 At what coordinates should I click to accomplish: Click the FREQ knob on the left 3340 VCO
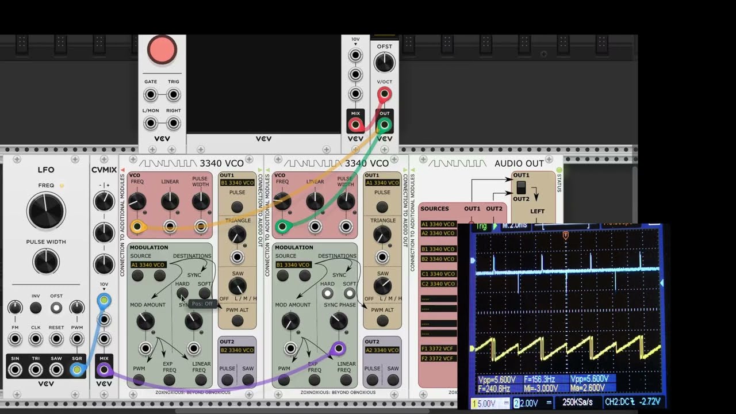(x=137, y=201)
